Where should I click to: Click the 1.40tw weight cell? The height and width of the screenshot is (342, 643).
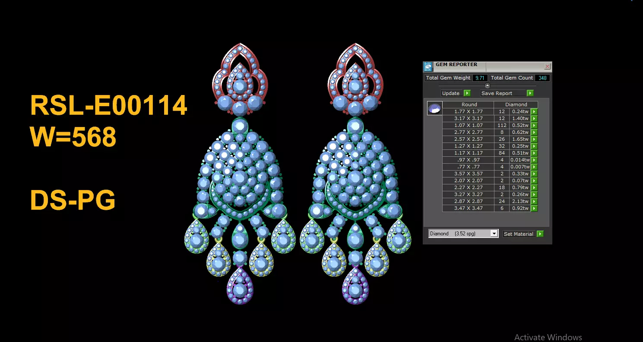click(520, 118)
